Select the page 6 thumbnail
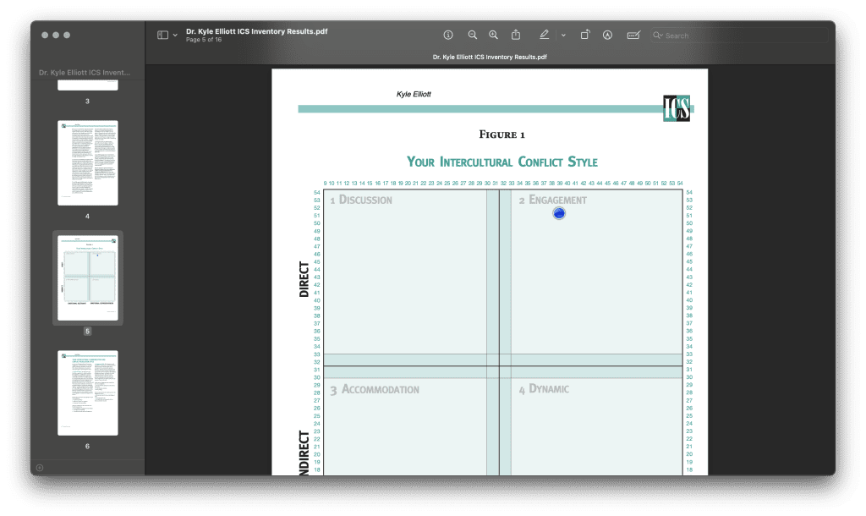 (88, 392)
